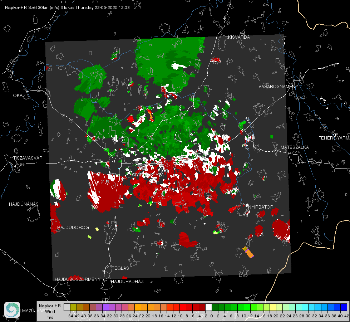The height and width of the screenshot is (322, 350).
Task: Click the legend value 42
Action: tap(346, 316)
